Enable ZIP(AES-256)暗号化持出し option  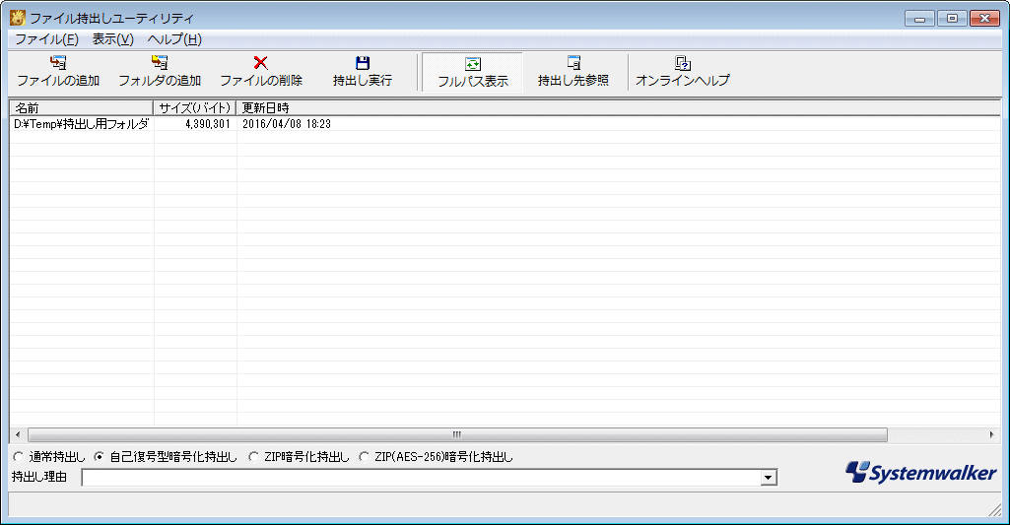tap(364, 457)
